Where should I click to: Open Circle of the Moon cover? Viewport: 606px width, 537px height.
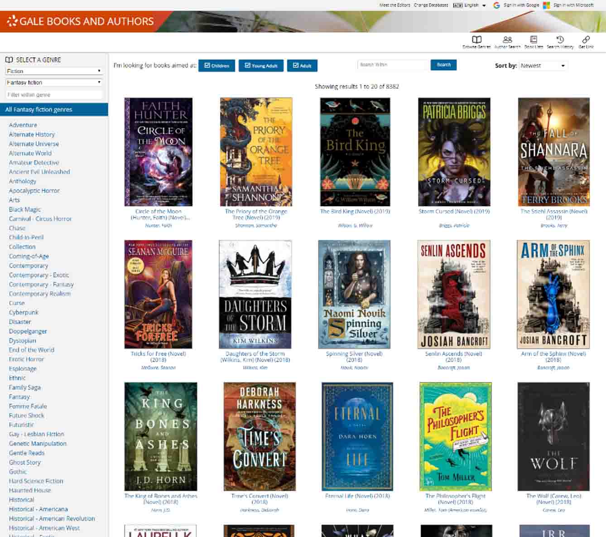(x=159, y=152)
